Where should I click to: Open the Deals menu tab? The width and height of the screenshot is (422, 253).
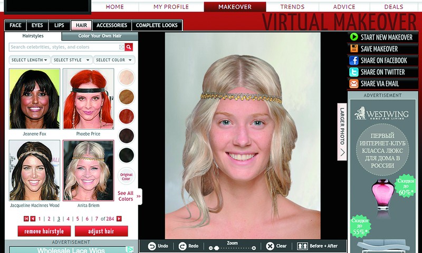[394, 7]
